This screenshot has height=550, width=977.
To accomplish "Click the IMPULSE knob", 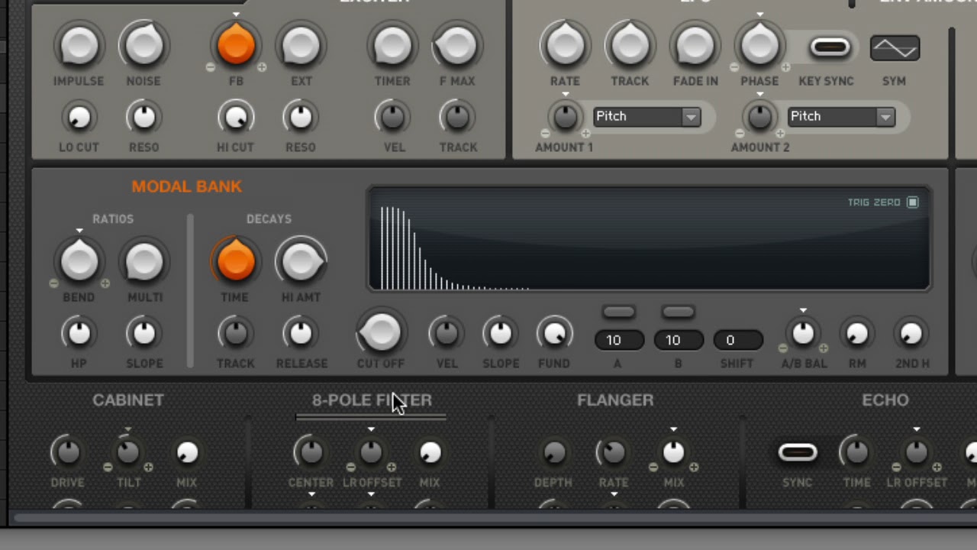I will click(79, 44).
